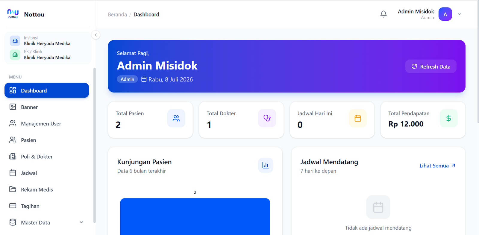This screenshot has height=235, width=479.
Task: Click the Nottou logo icon
Action: pyautogui.click(x=13, y=14)
